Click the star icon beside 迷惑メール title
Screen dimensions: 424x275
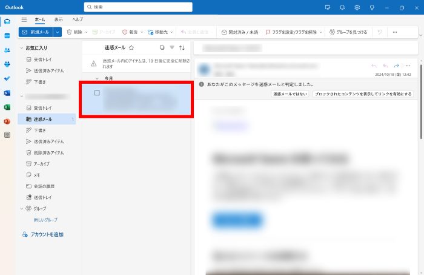[131, 47]
